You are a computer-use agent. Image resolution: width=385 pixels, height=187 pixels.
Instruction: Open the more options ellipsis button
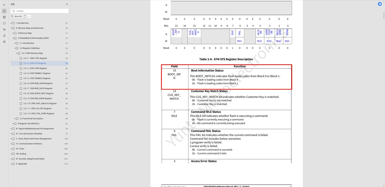29,16
